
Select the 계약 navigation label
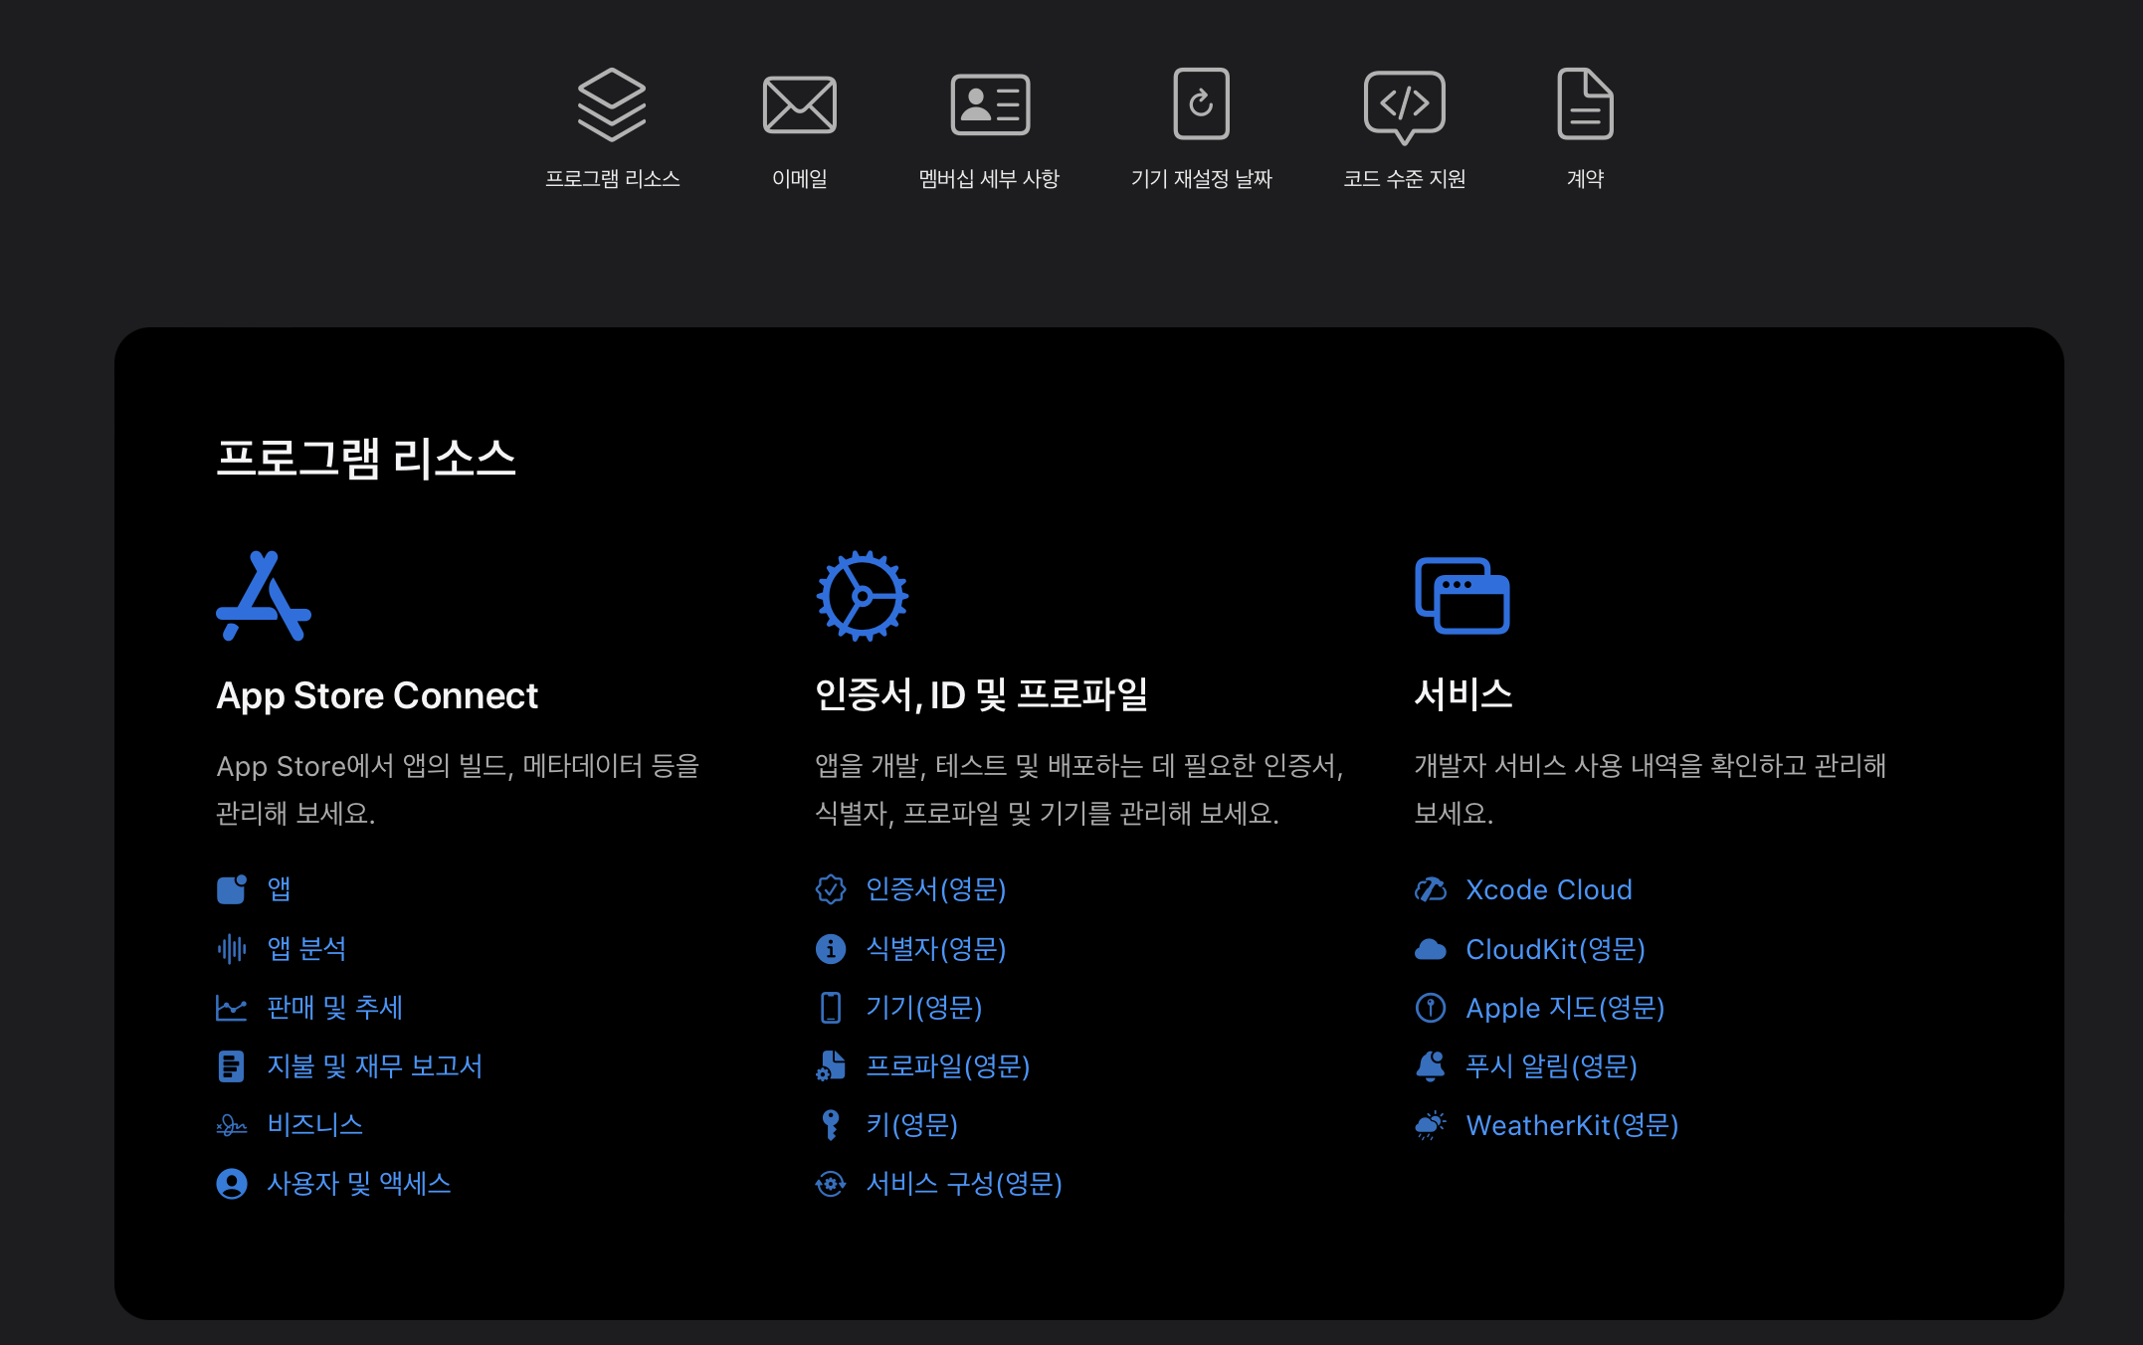coord(1585,179)
